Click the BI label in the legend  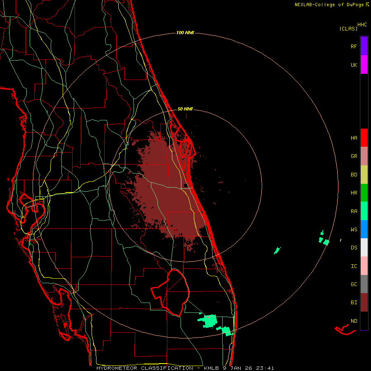click(354, 303)
